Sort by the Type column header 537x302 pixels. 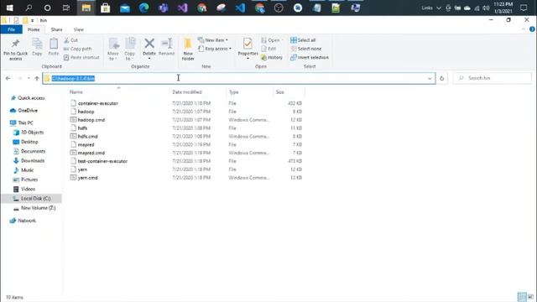[234, 92]
